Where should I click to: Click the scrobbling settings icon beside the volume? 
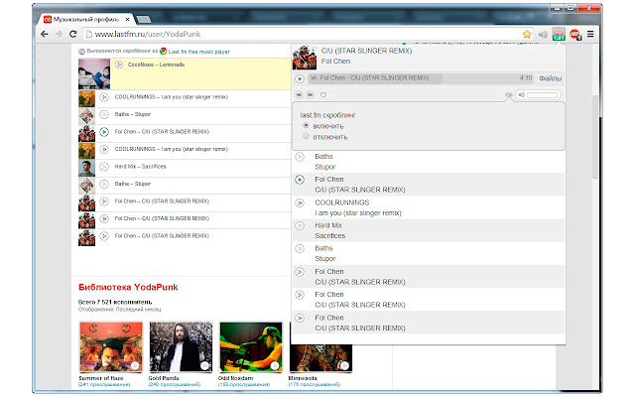pyautogui.click(x=509, y=95)
